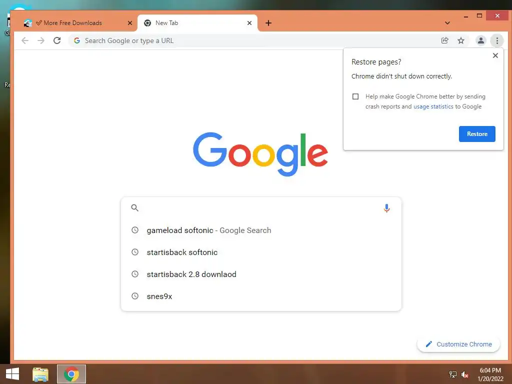Open the taskbar clock and date

[x=490, y=374]
